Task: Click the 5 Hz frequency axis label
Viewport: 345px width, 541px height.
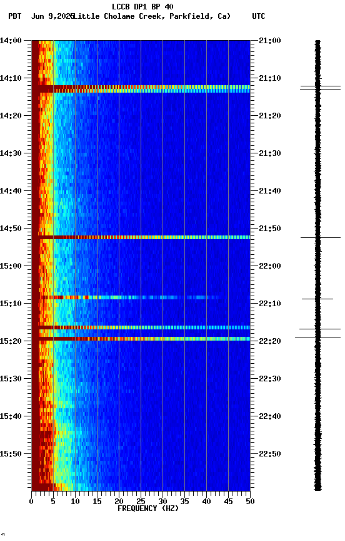Action: click(53, 502)
